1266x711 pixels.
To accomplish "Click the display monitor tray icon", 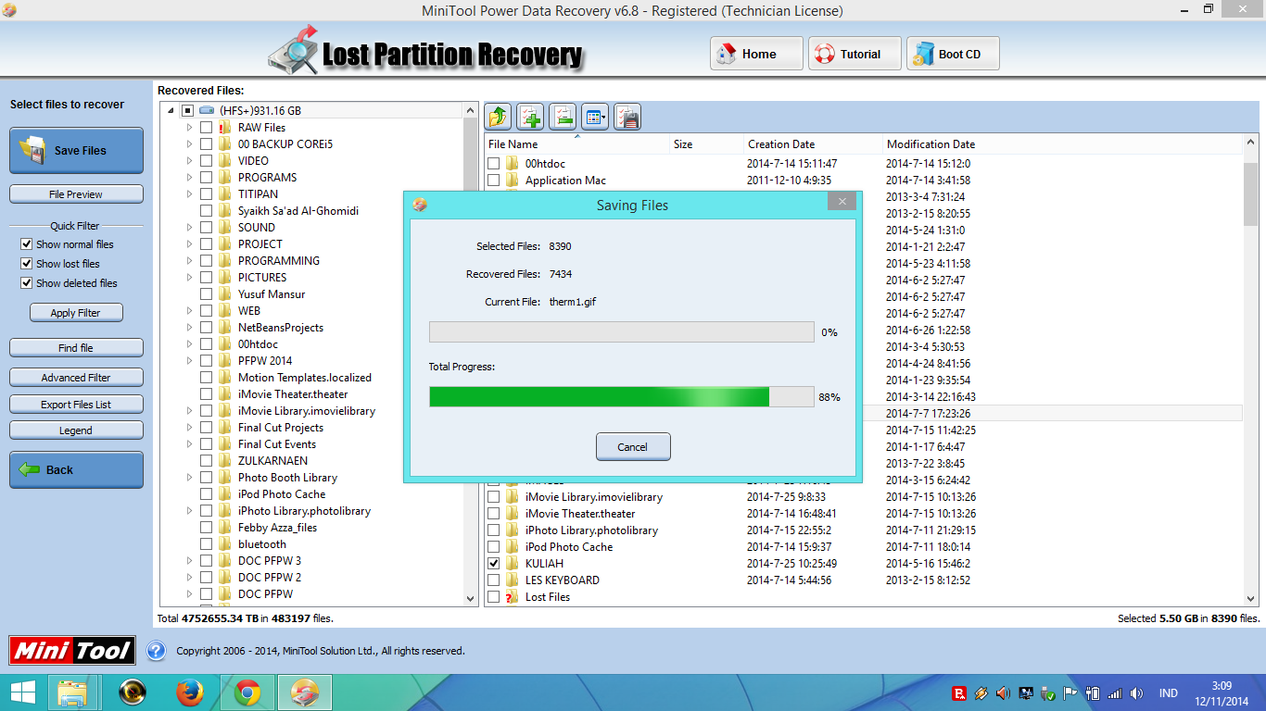I will (1026, 693).
